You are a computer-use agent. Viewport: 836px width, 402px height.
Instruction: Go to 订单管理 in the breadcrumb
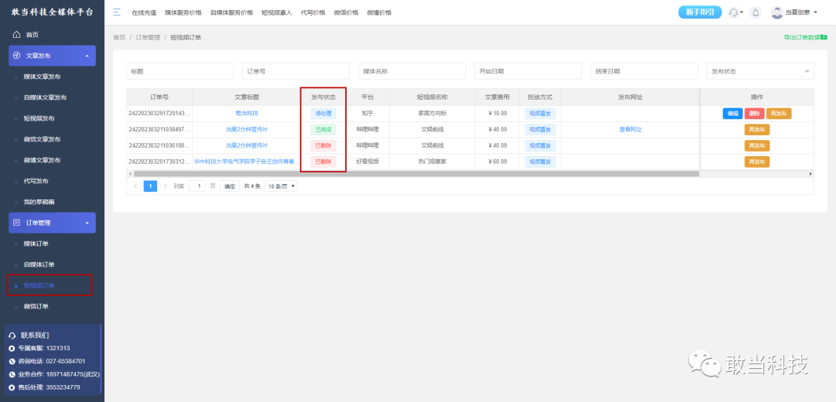tap(148, 37)
